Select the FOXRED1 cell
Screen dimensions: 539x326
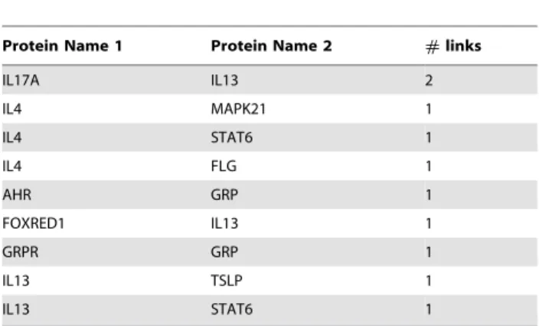coord(34,223)
